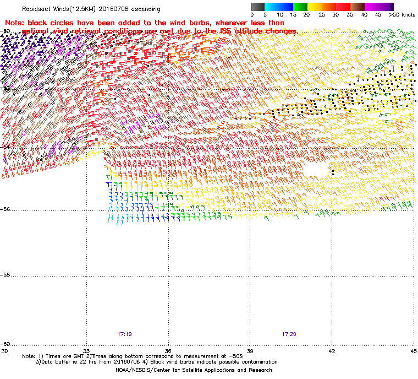Click the magenta 40-45 knots colorbar segment

372,7
